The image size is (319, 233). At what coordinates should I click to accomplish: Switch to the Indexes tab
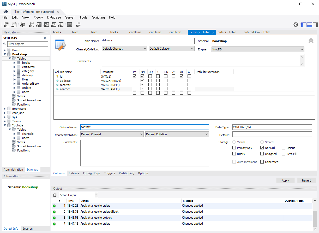[74, 173]
